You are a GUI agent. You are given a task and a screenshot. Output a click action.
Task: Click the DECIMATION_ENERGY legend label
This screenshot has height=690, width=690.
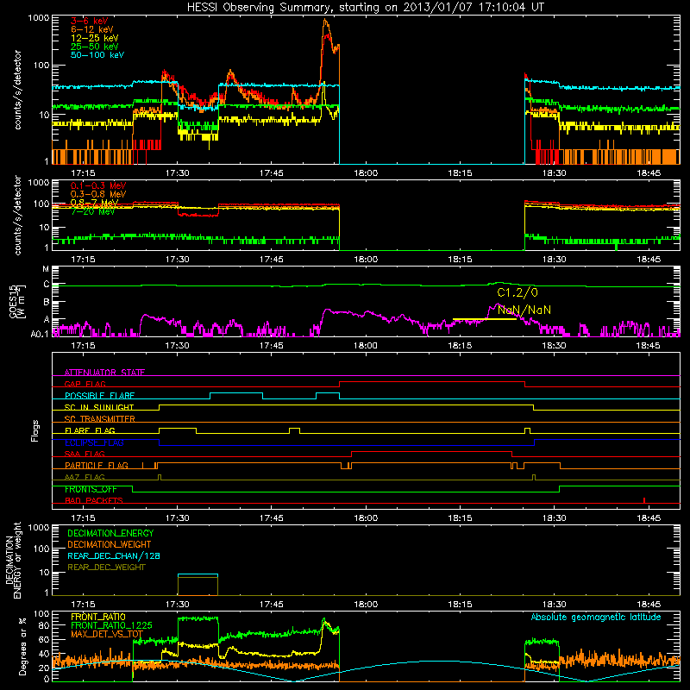110,533
